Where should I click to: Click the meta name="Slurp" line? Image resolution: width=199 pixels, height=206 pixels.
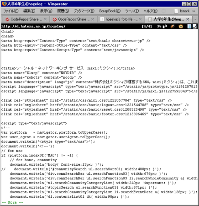point(42,73)
